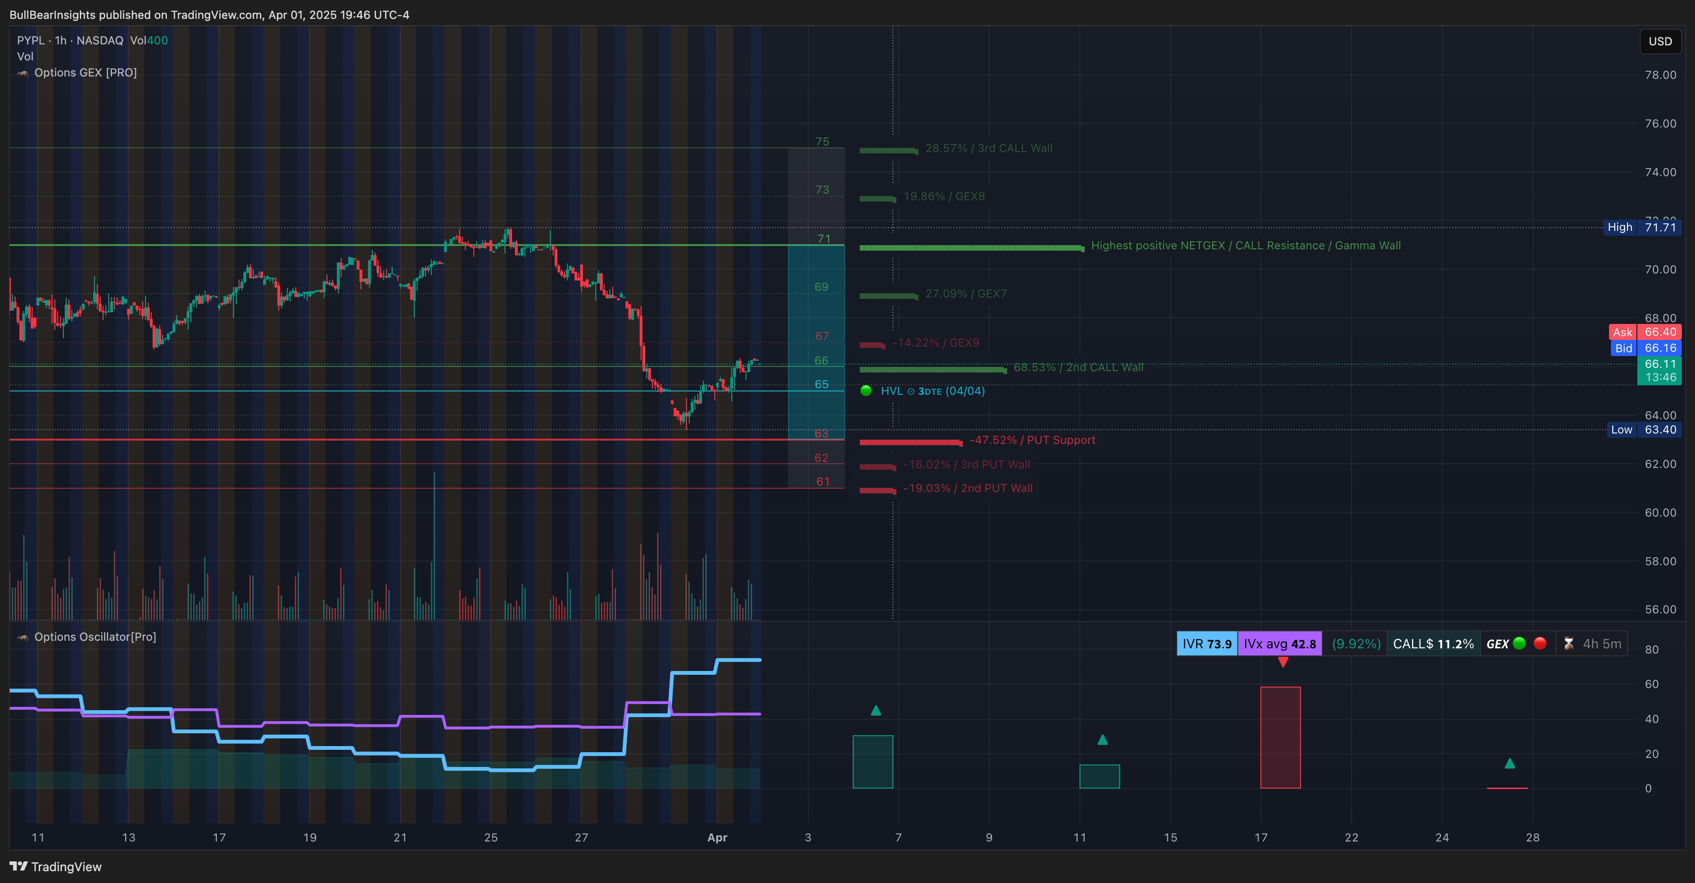Select the PYPL · 1h · NASDAQ symbol label
Screen dimensions: 1695x883
(70, 40)
